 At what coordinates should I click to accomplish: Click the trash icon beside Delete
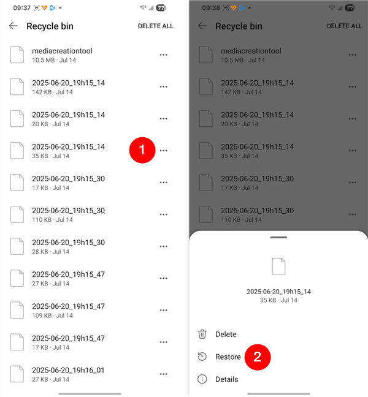[202, 335]
